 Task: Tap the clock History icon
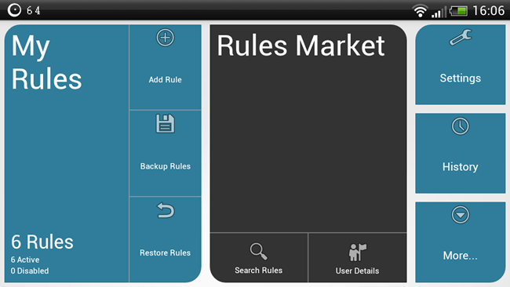461,125
